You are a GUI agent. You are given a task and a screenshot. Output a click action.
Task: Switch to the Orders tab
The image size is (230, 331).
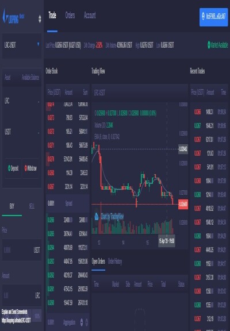pos(70,15)
